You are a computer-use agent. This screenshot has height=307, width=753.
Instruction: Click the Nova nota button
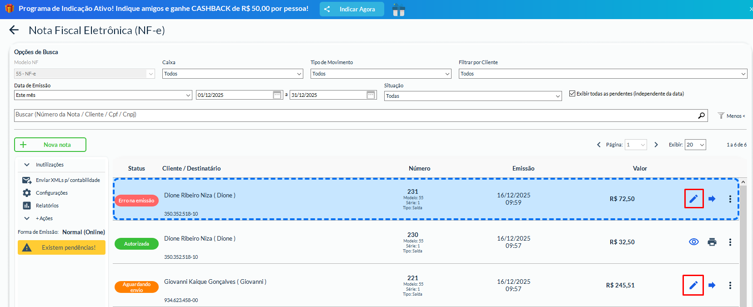[x=50, y=145]
